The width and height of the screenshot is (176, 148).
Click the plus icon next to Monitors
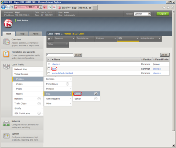(39, 99)
